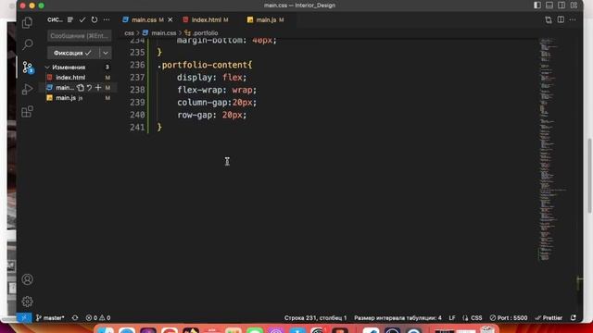Show errors and warnings count in status bar

pyautogui.click(x=98, y=318)
